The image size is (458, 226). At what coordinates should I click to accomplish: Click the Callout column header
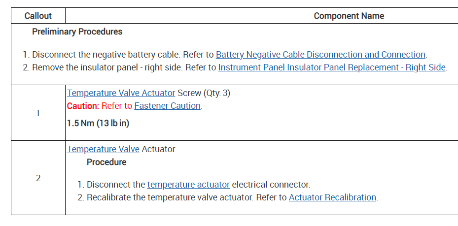tap(38, 16)
